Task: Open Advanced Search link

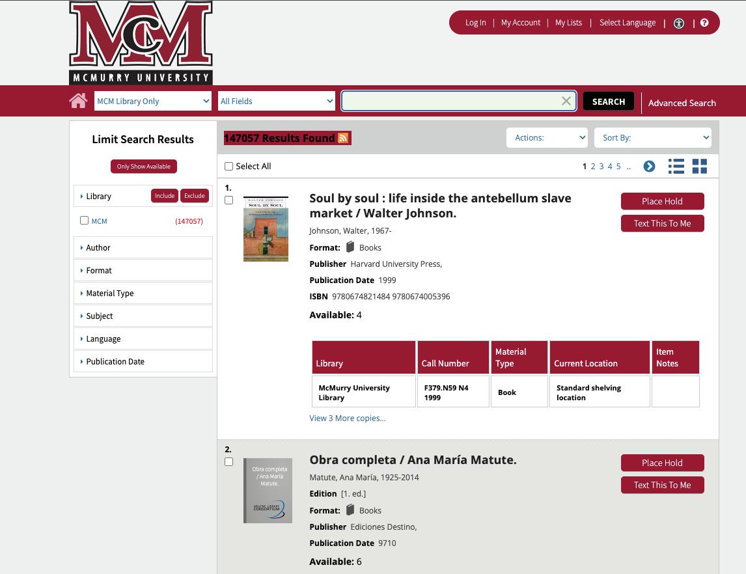Action: [x=682, y=103]
